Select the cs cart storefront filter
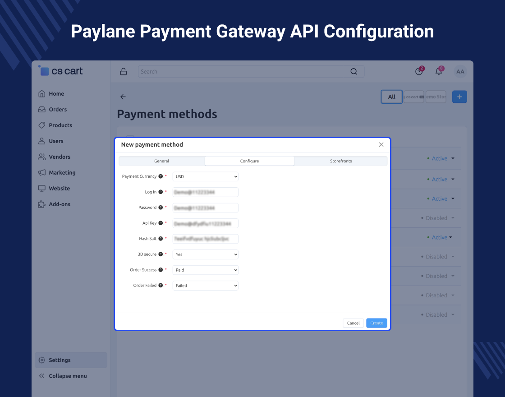505x397 pixels. [x=414, y=97]
